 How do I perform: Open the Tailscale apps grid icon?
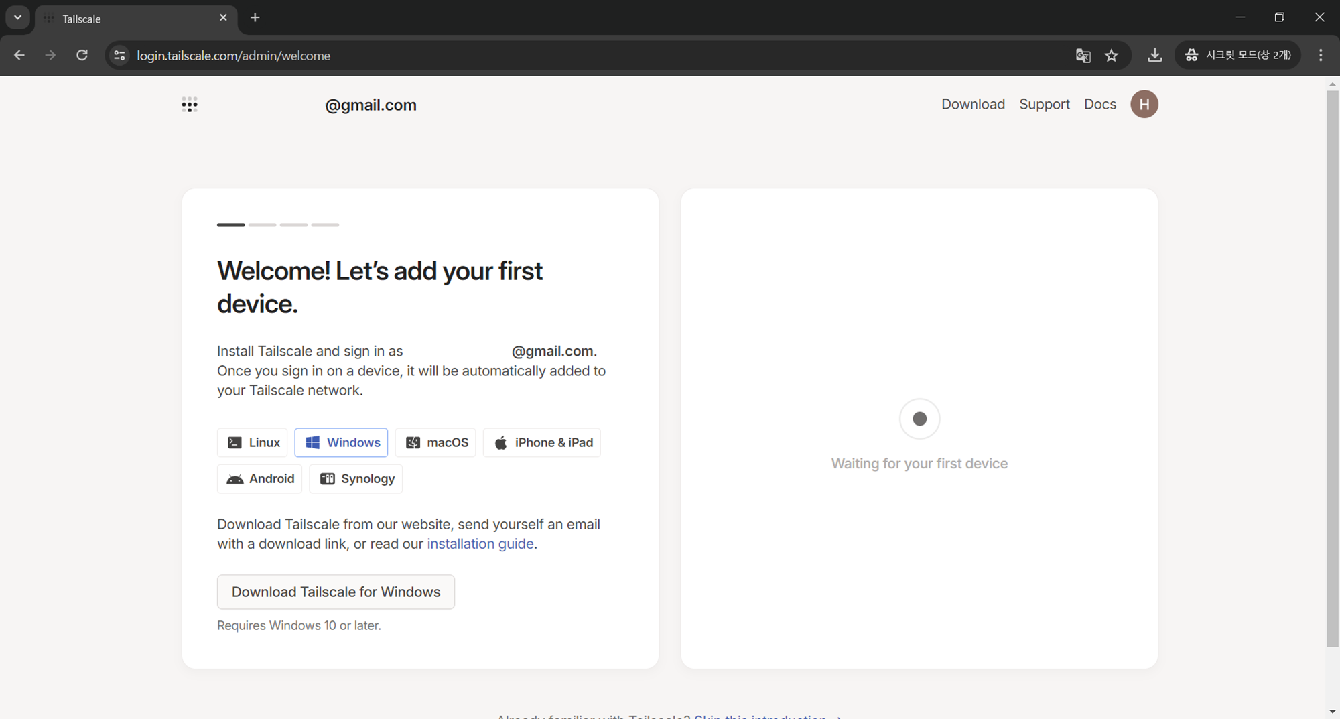pos(190,105)
